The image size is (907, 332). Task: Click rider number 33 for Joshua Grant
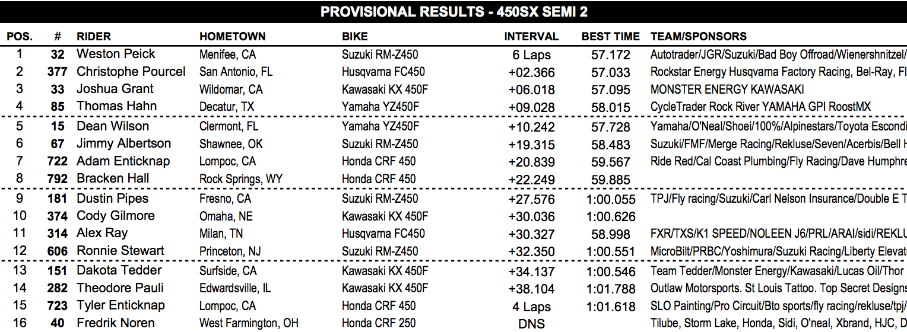[x=58, y=90]
